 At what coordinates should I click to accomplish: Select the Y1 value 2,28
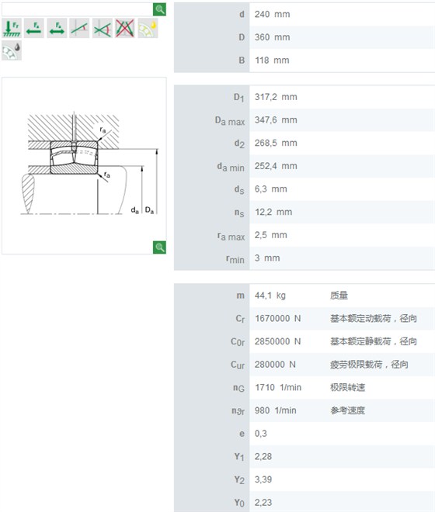click(x=263, y=456)
